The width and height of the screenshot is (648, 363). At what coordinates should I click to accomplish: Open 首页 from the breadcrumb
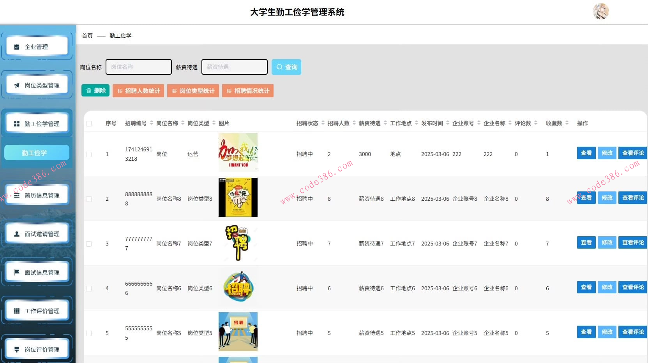point(87,36)
